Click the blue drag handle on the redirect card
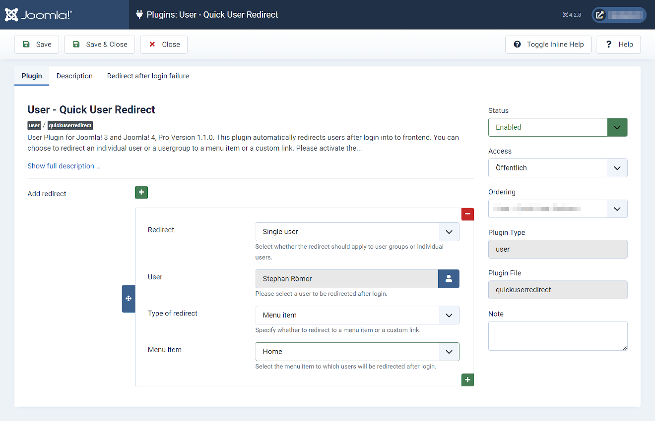 [x=128, y=299]
